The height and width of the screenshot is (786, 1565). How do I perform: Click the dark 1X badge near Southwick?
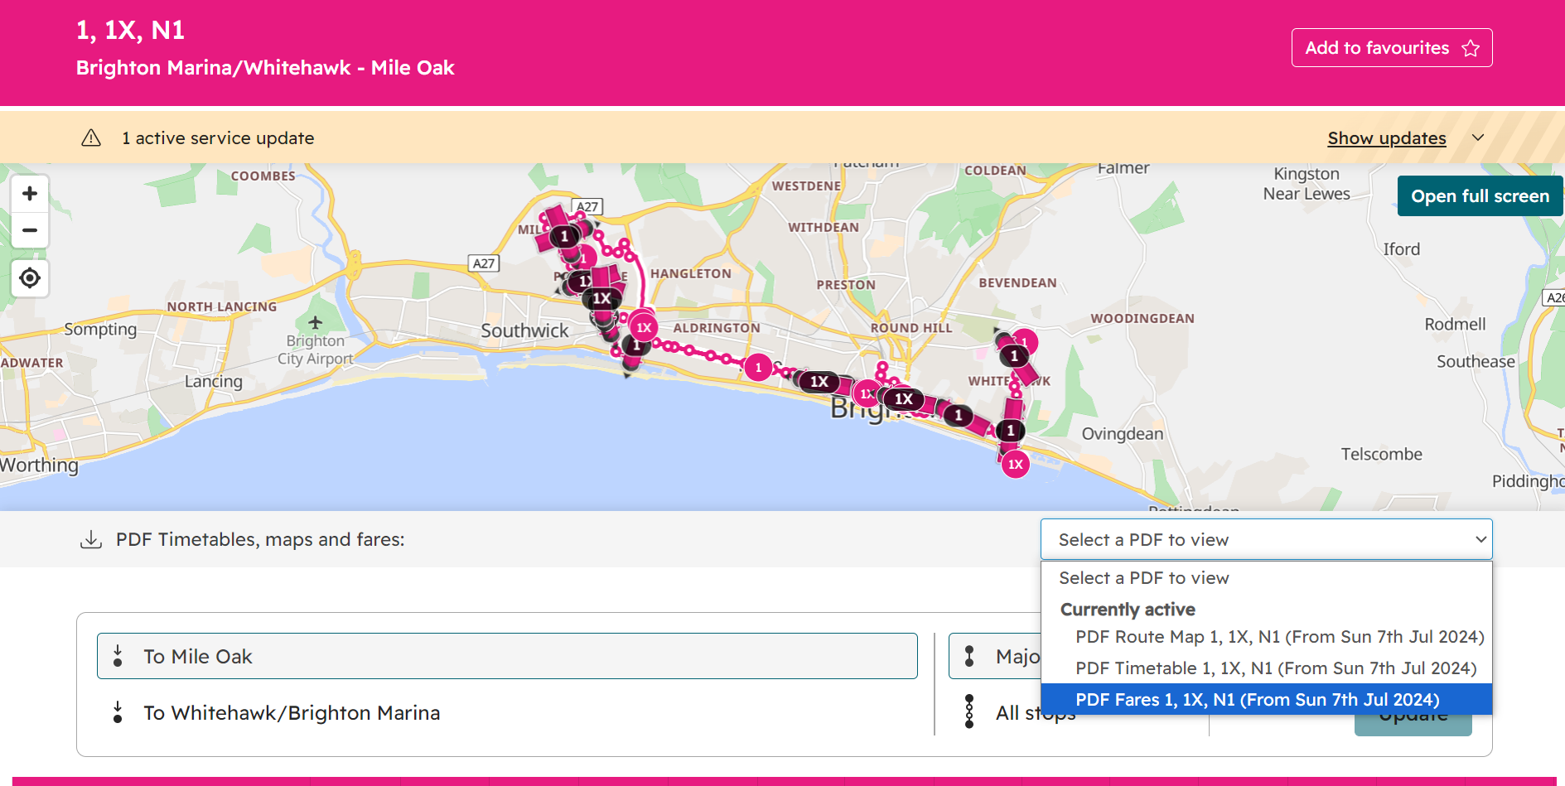click(x=602, y=298)
